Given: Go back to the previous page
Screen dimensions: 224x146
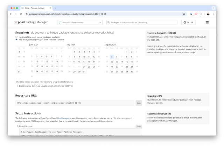Looking at the screenshot, I should point(10,14).
